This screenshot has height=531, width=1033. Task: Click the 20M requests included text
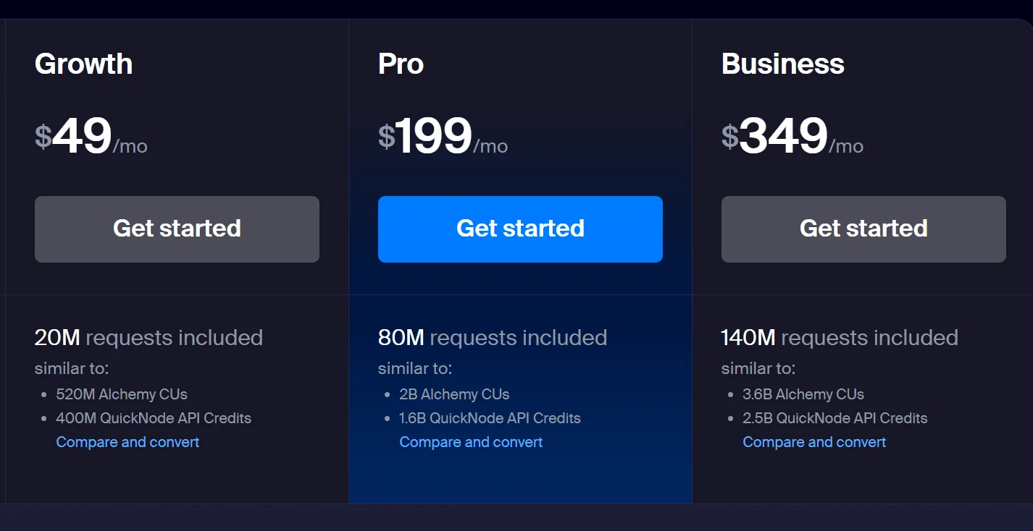coord(149,338)
